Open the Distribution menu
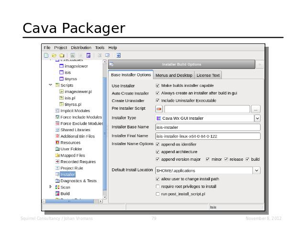Image resolution: width=306 pixels, height=229 pixels. pyautogui.click(x=81, y=48)
